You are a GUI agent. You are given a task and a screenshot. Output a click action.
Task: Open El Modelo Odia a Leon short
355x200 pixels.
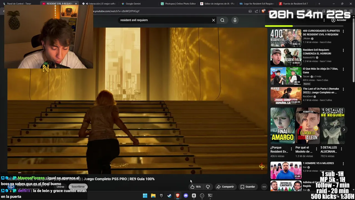[308, 126]
